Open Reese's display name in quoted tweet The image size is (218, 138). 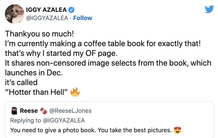29,111
